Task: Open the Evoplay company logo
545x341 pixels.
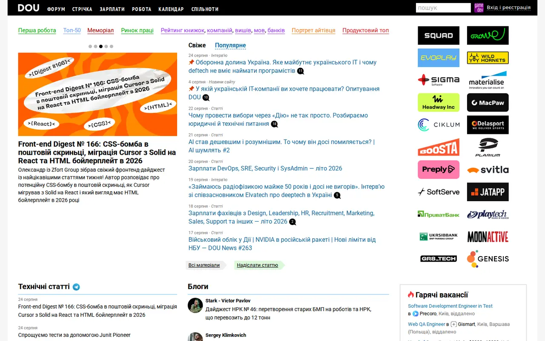Action: tap(439, 58)
